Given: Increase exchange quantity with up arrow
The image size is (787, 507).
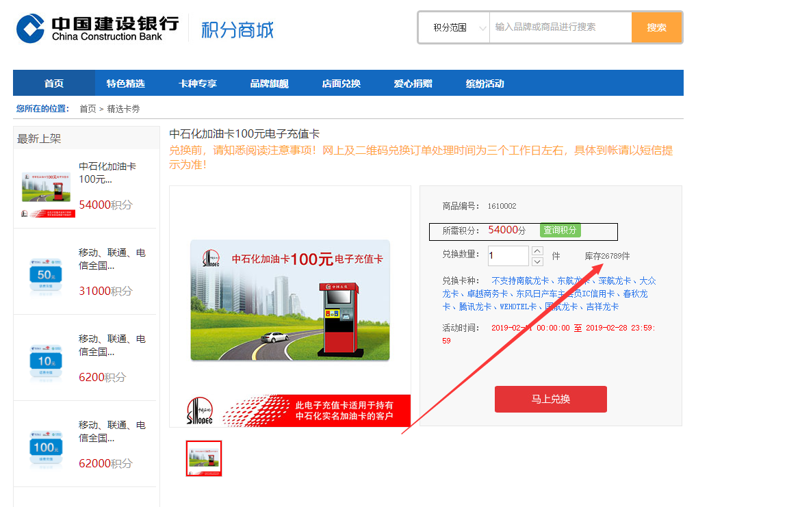Looking at the screenshot, I should [537, 250].
